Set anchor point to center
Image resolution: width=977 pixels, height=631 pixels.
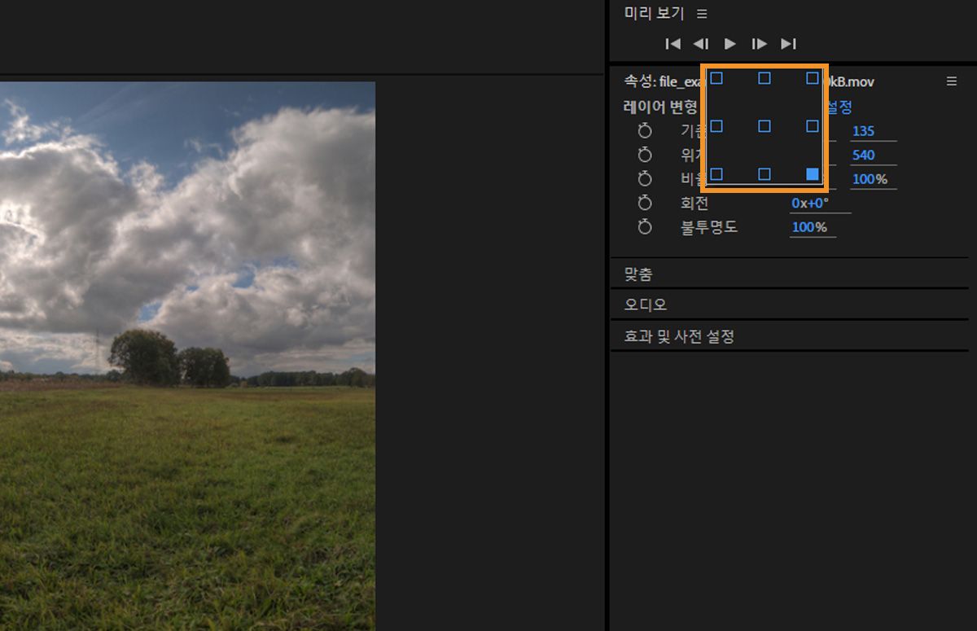click(765, 126)
